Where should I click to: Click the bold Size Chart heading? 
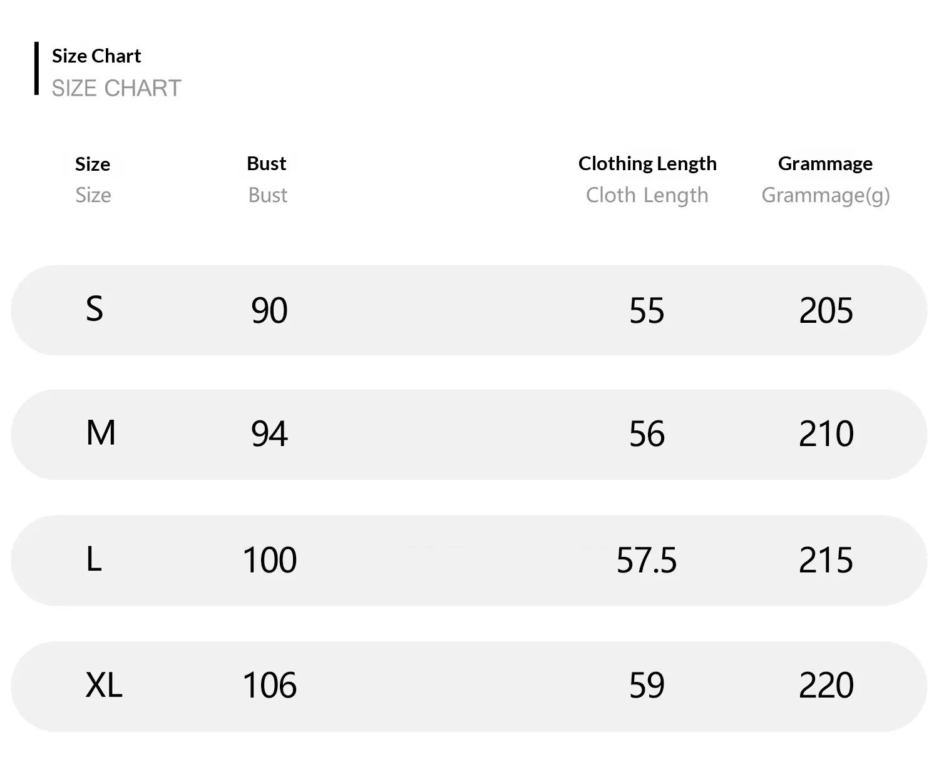click(x=96, y=56)
